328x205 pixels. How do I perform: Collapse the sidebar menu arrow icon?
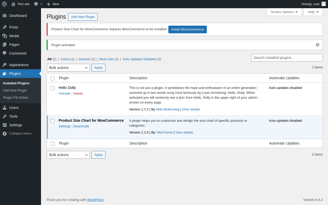coord(5,134)
